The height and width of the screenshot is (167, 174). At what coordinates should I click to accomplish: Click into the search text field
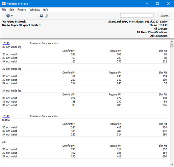(137, 16)
